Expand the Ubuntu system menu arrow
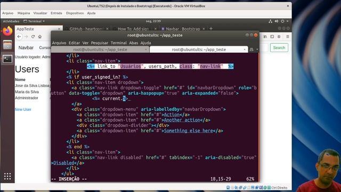The height and width of the screenshot is (192, 341). point(288,21)
